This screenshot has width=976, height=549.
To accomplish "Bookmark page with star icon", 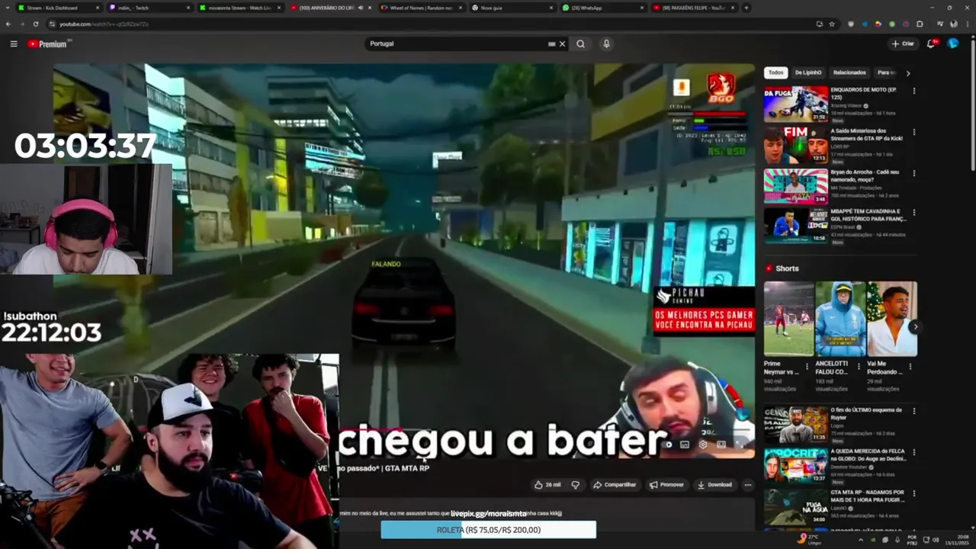I will click(x=832, y=24).
